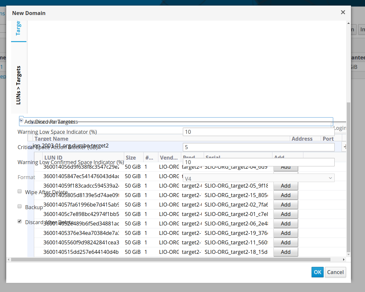Check the Backup checkbox

click(20, 207)
